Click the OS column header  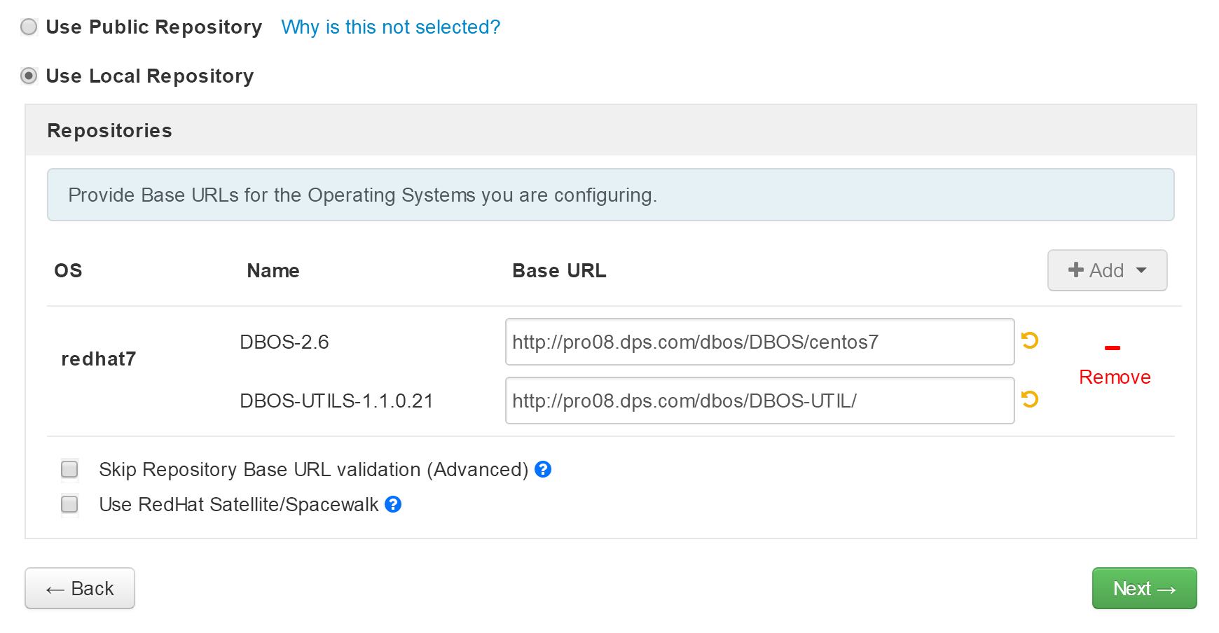point(68,270)
